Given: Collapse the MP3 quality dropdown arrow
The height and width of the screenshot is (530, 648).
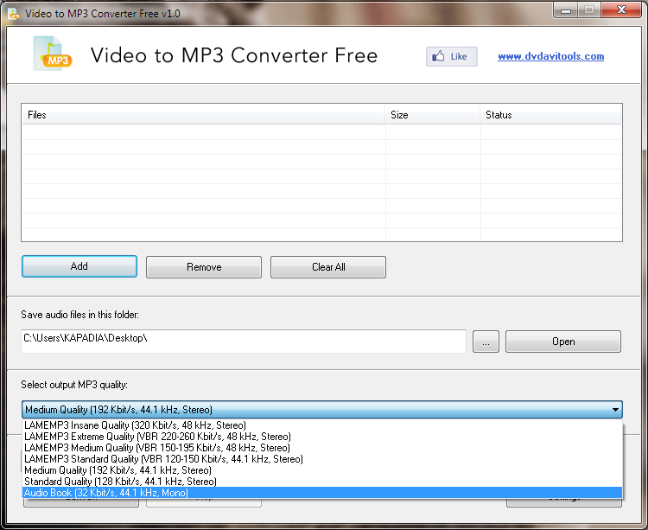Looking at the screenshot, I should (615, 410).
